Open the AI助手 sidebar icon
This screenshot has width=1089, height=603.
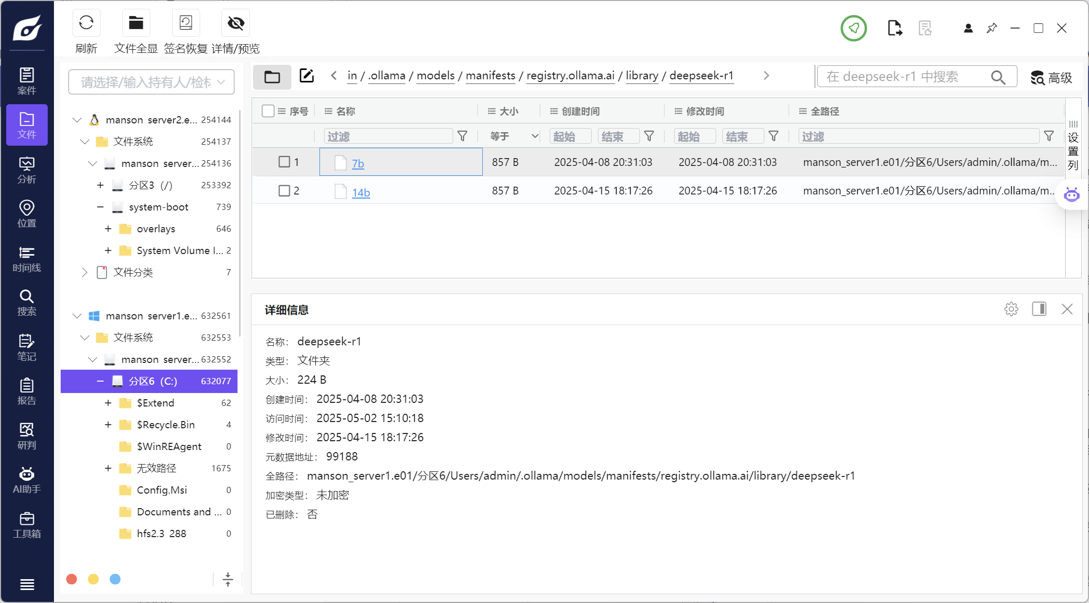26,480
